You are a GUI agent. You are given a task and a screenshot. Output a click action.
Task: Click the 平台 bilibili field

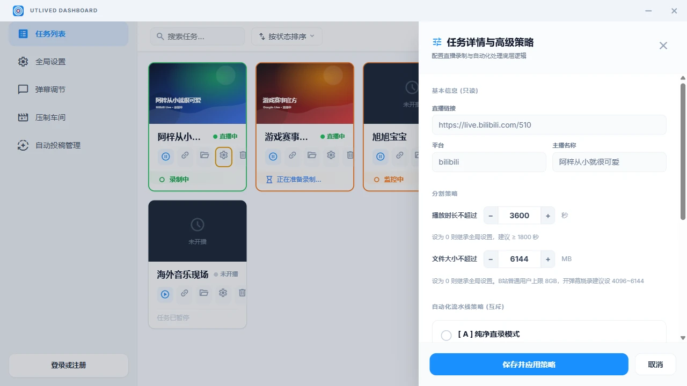[489, 162]
